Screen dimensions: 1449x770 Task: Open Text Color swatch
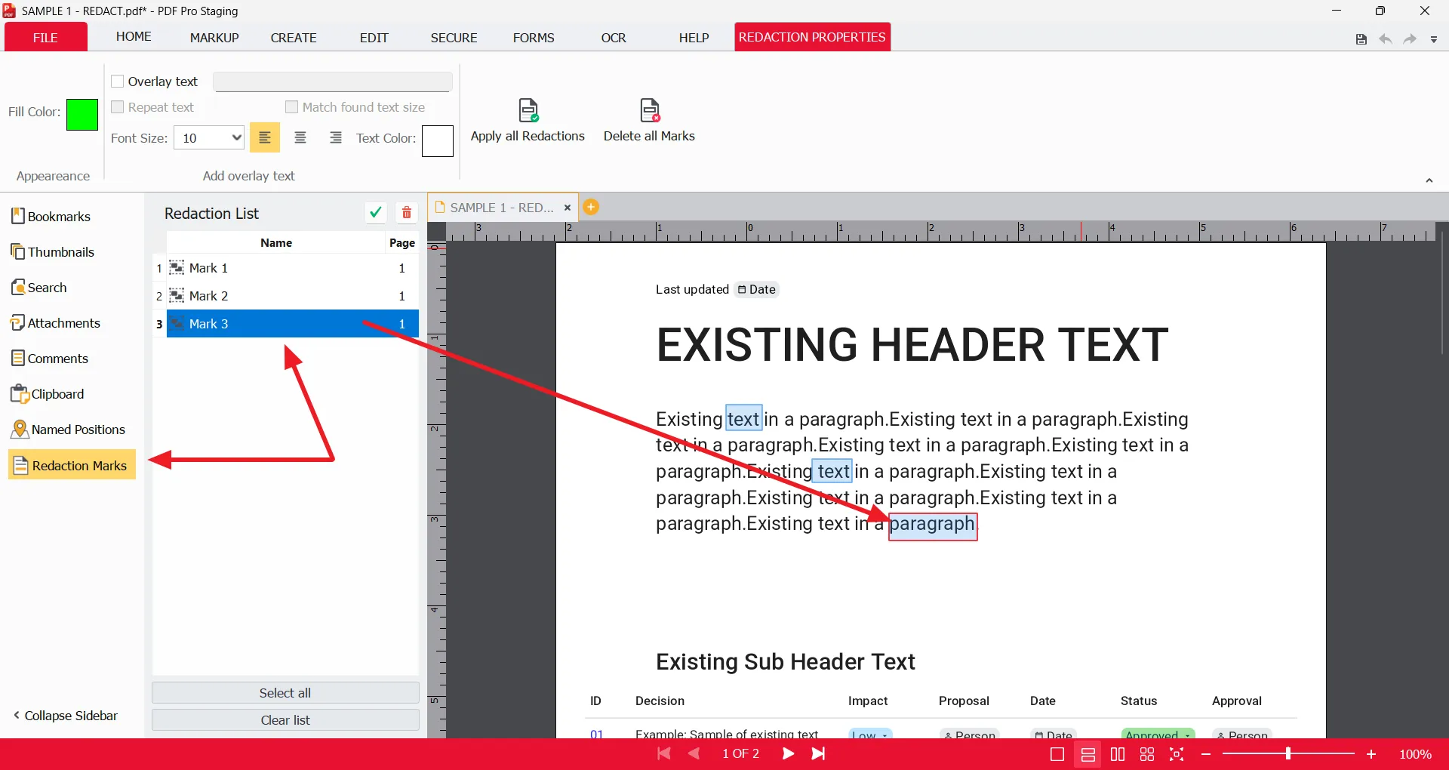pos(438,141)
